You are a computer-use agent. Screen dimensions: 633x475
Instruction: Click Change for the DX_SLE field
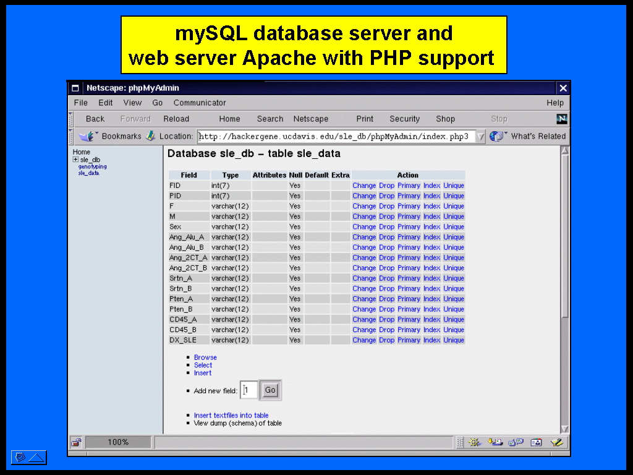[x=364, y=340]
